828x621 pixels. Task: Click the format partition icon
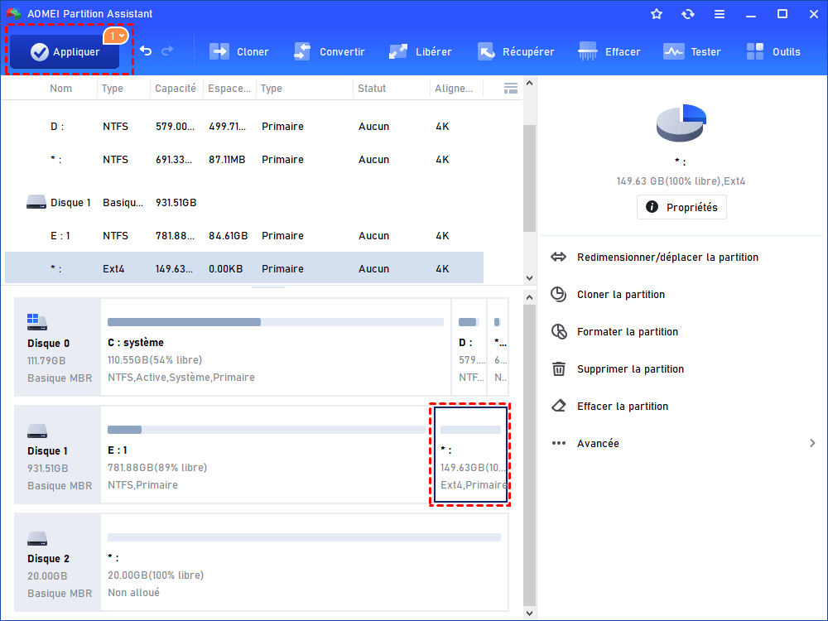(x=559, y=332)
